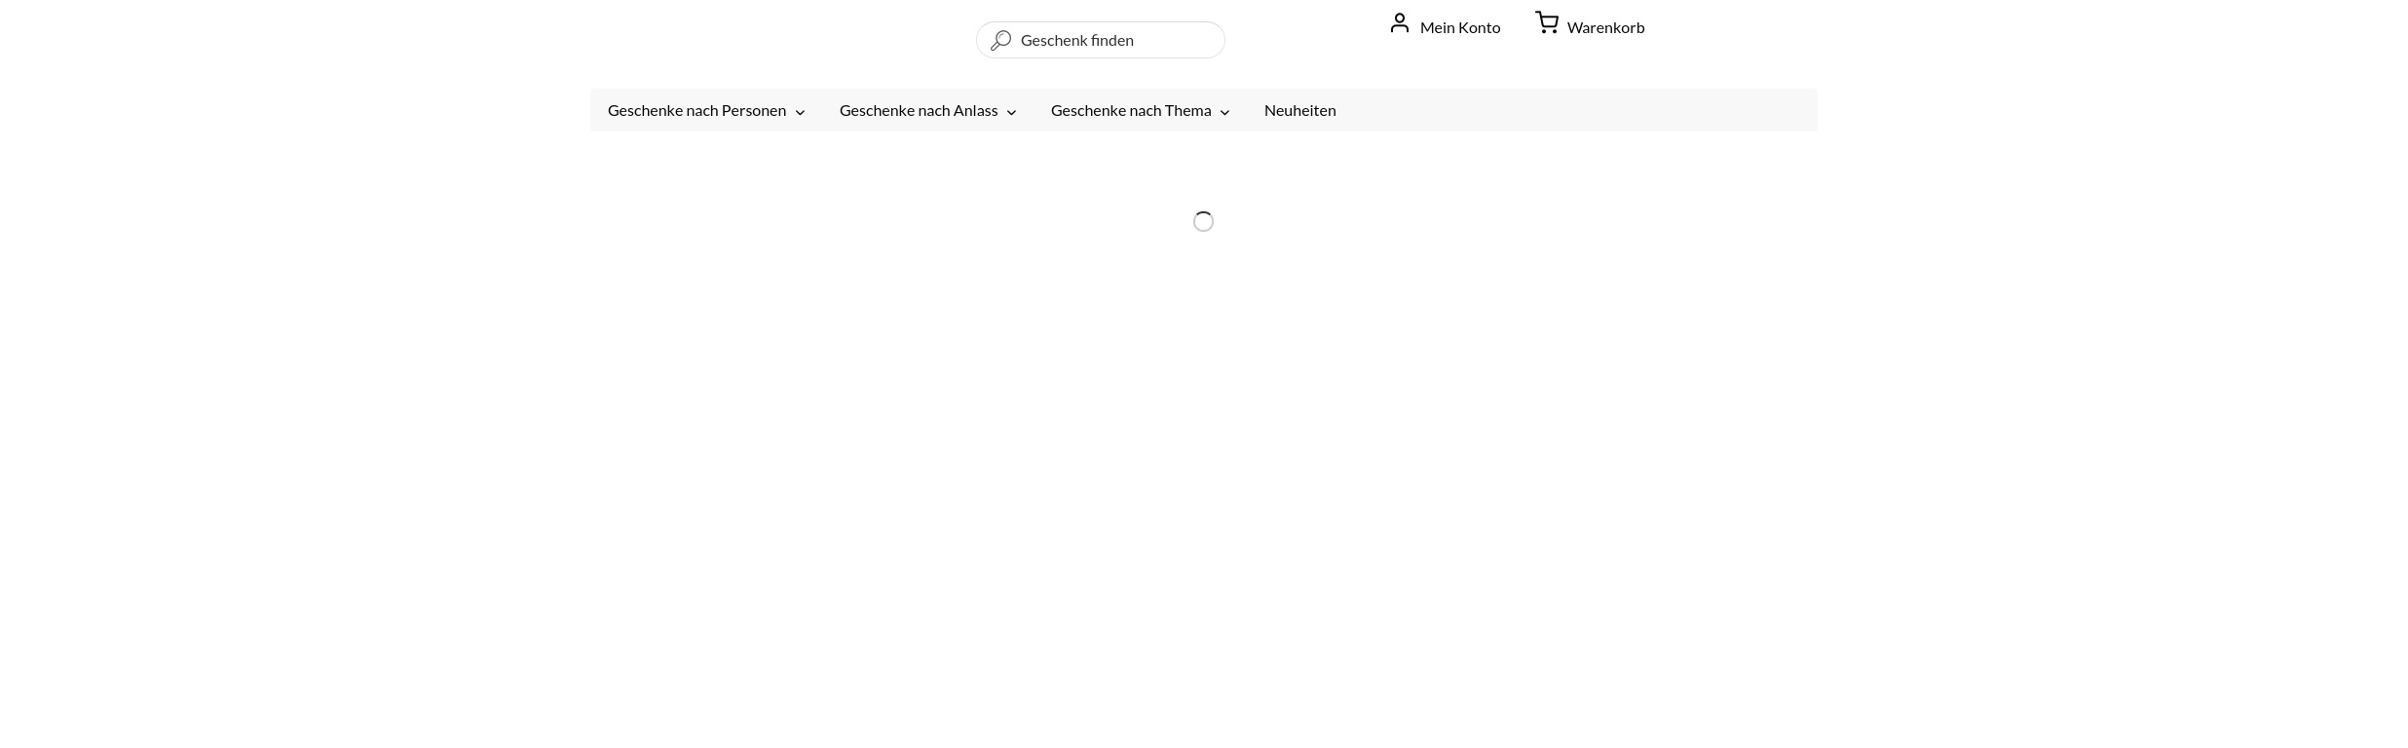Screen dimensions: 2408x748
Task: Click the chevron beside Geschenke nach Personen
Action: [800, 112]
